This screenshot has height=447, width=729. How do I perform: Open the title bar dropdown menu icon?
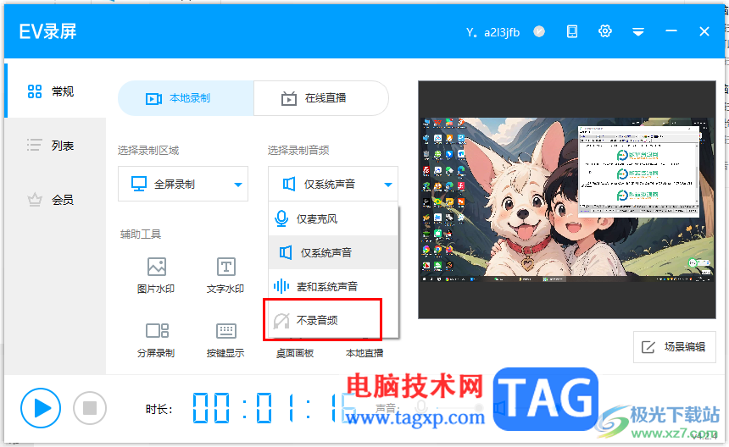[x=637, y=31]
